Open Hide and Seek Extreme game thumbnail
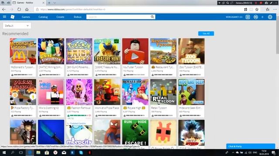The image size is (279, 156). (x=191, y=92)
